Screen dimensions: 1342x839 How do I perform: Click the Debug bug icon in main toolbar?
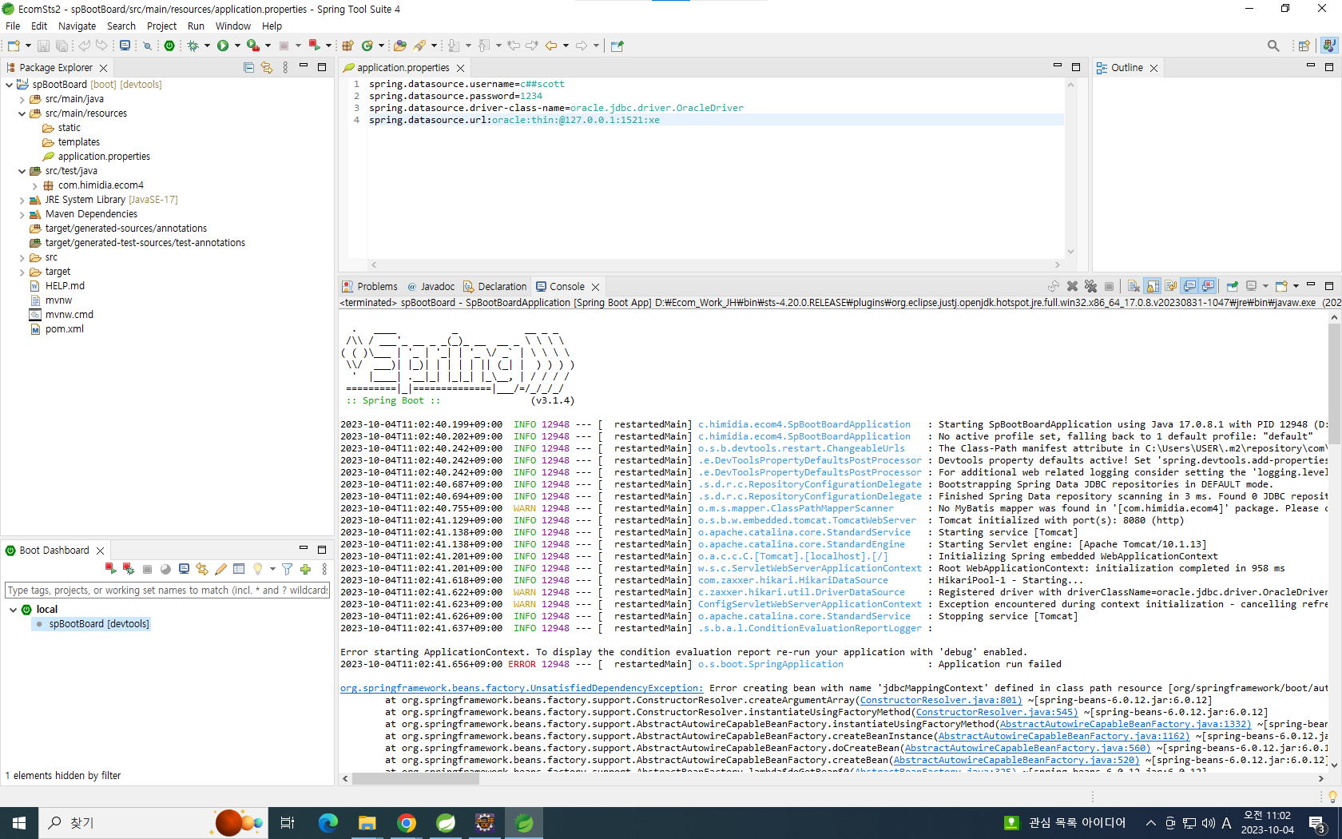193,46
